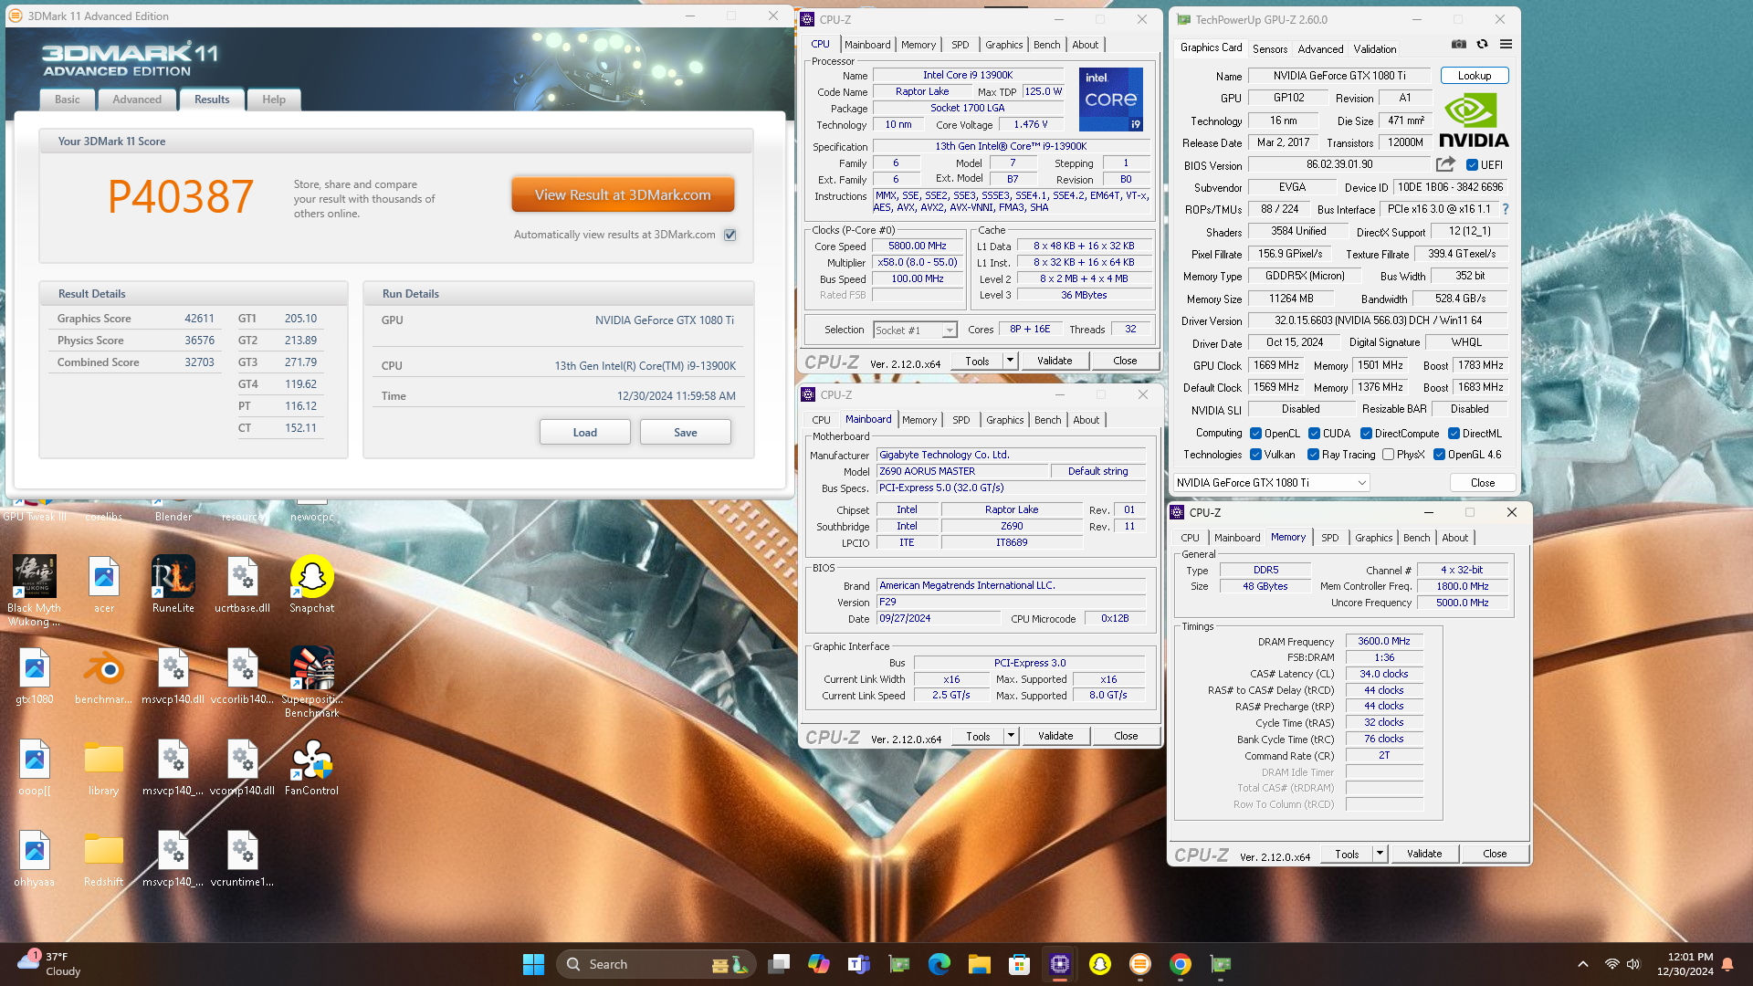Switch to the Basic tab in 3DMark 11
The width and height of the screenshot is (1753, 986).
(67, 100)
